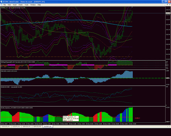
Task: Click the RSI bands indicator label
Action: (11, 87)
